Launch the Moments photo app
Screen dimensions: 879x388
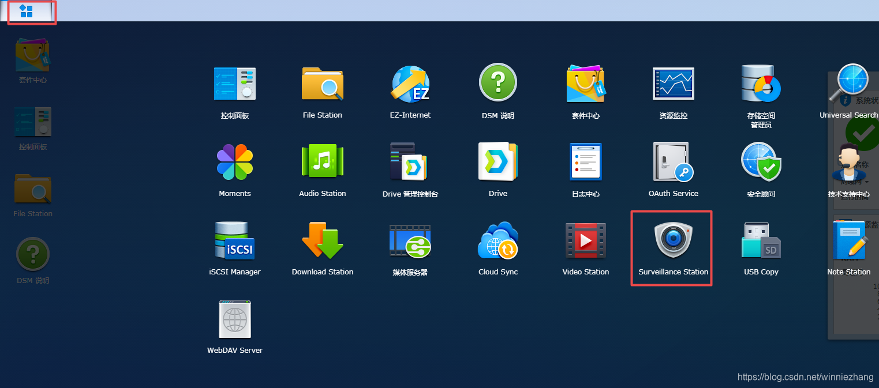[x=235, y=163]
